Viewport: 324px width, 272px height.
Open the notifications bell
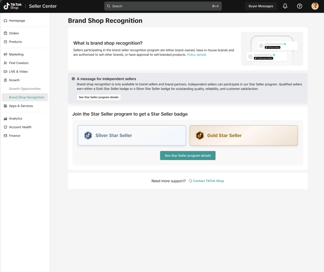click(x=285, y=6)
